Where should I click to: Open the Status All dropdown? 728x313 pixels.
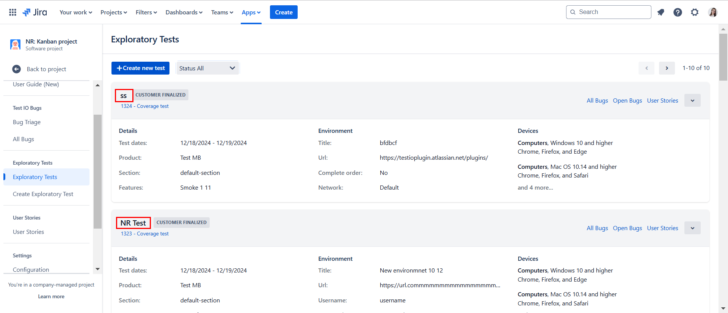coord(207,68)
